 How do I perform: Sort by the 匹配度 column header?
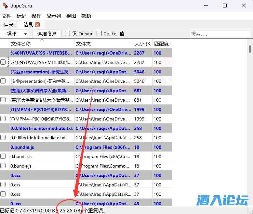[x=161, y=44]
